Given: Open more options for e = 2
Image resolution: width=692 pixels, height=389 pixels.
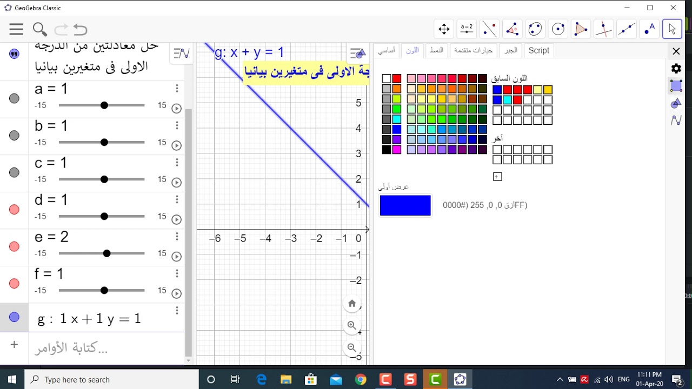Looking at the screenshot, I should pos(177,237).
